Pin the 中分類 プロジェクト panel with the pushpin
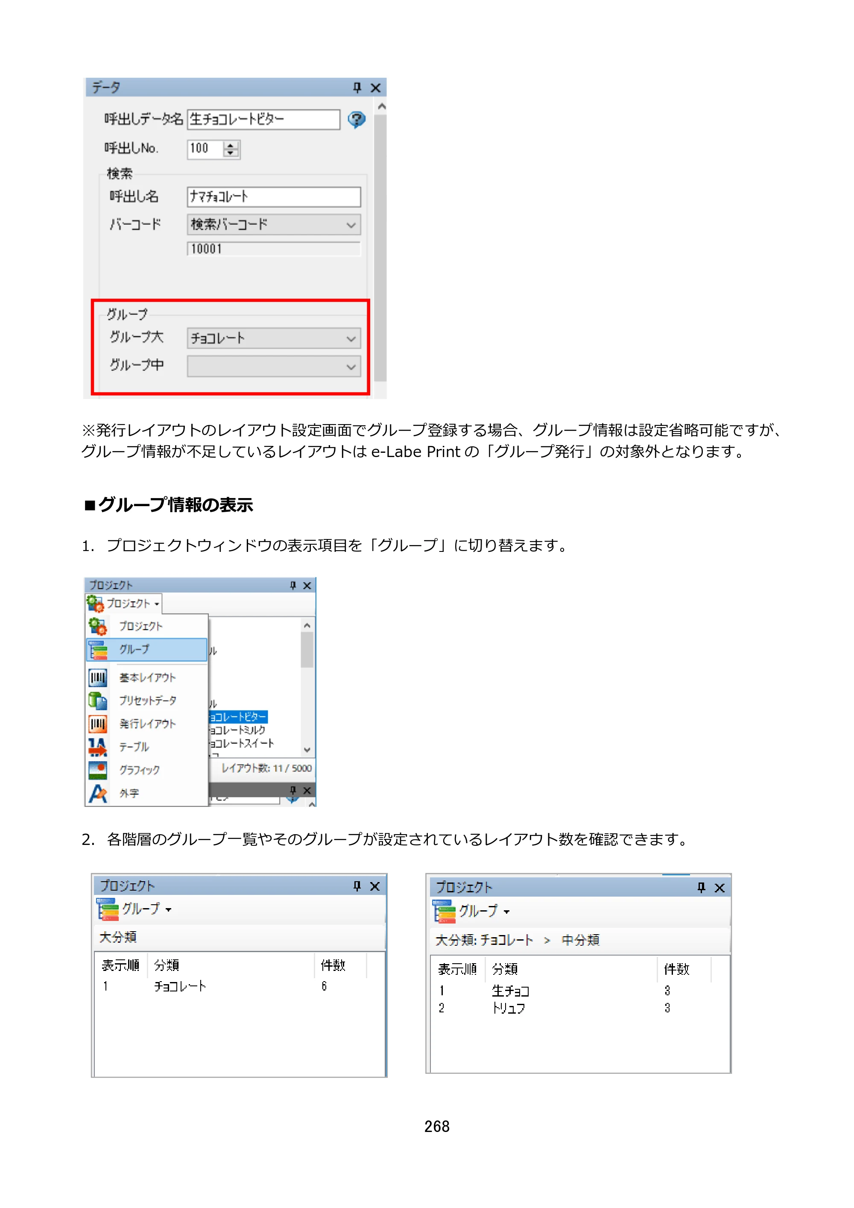Screen dimensions: 854x1208 coord(701,888)
